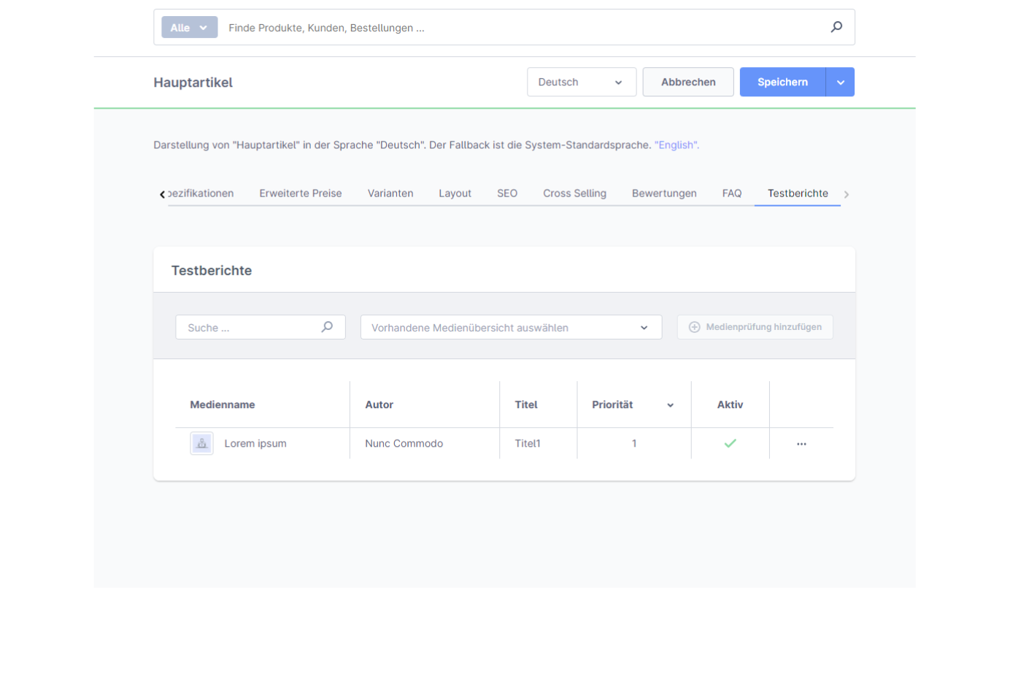Screen dimensions: 1010x687
Task: Click the Lorem ipsum media thumbnail
Action: [x=201, y=443]
